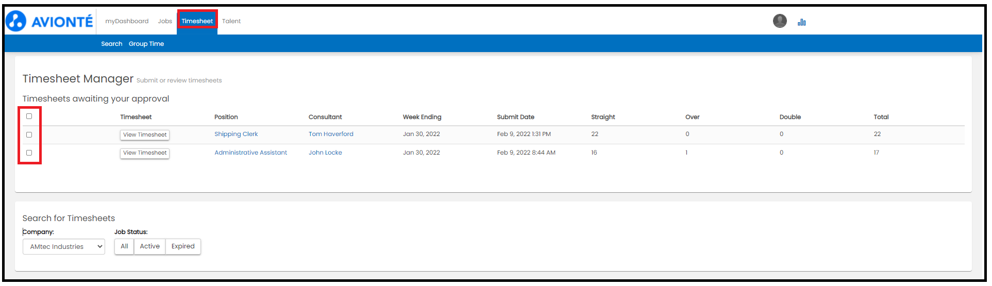View timesheet for John Locke
The image size is (992, 286).
point(145,153)
